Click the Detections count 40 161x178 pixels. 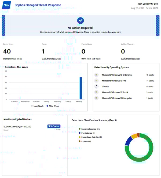pyautogui.click(x=7, y=51)
